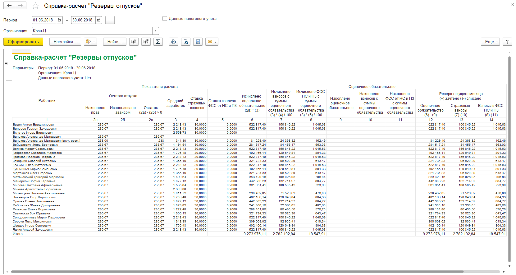Select the 'Остаток отпуска' header cell
Screen dimensions: 516x275
pyautogui.click(x=123, y=96)
